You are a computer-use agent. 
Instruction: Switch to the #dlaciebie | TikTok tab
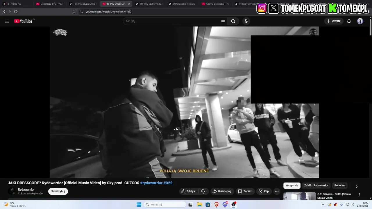[x=183, y=4]
